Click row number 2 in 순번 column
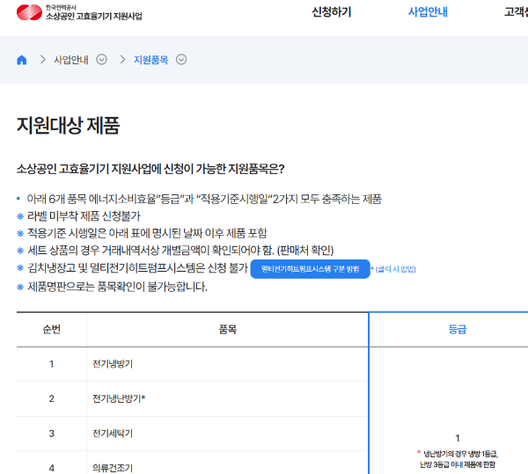Image resolution: width=528 pixels, height=474 pixels. 52,398
